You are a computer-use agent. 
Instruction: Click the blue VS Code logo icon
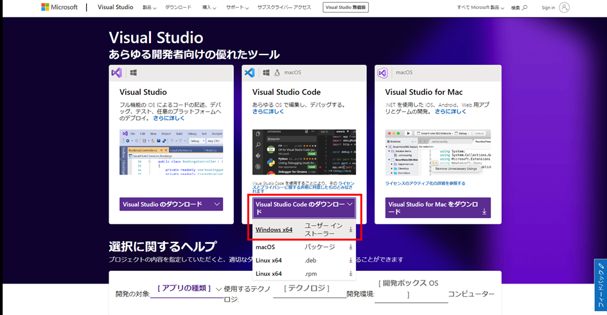pyautogui.click(x=250, y=72)
